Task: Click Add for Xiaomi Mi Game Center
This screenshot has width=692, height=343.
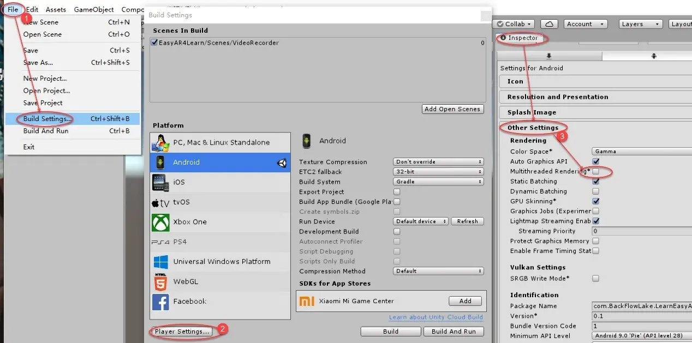Action: tap(466, 301)
